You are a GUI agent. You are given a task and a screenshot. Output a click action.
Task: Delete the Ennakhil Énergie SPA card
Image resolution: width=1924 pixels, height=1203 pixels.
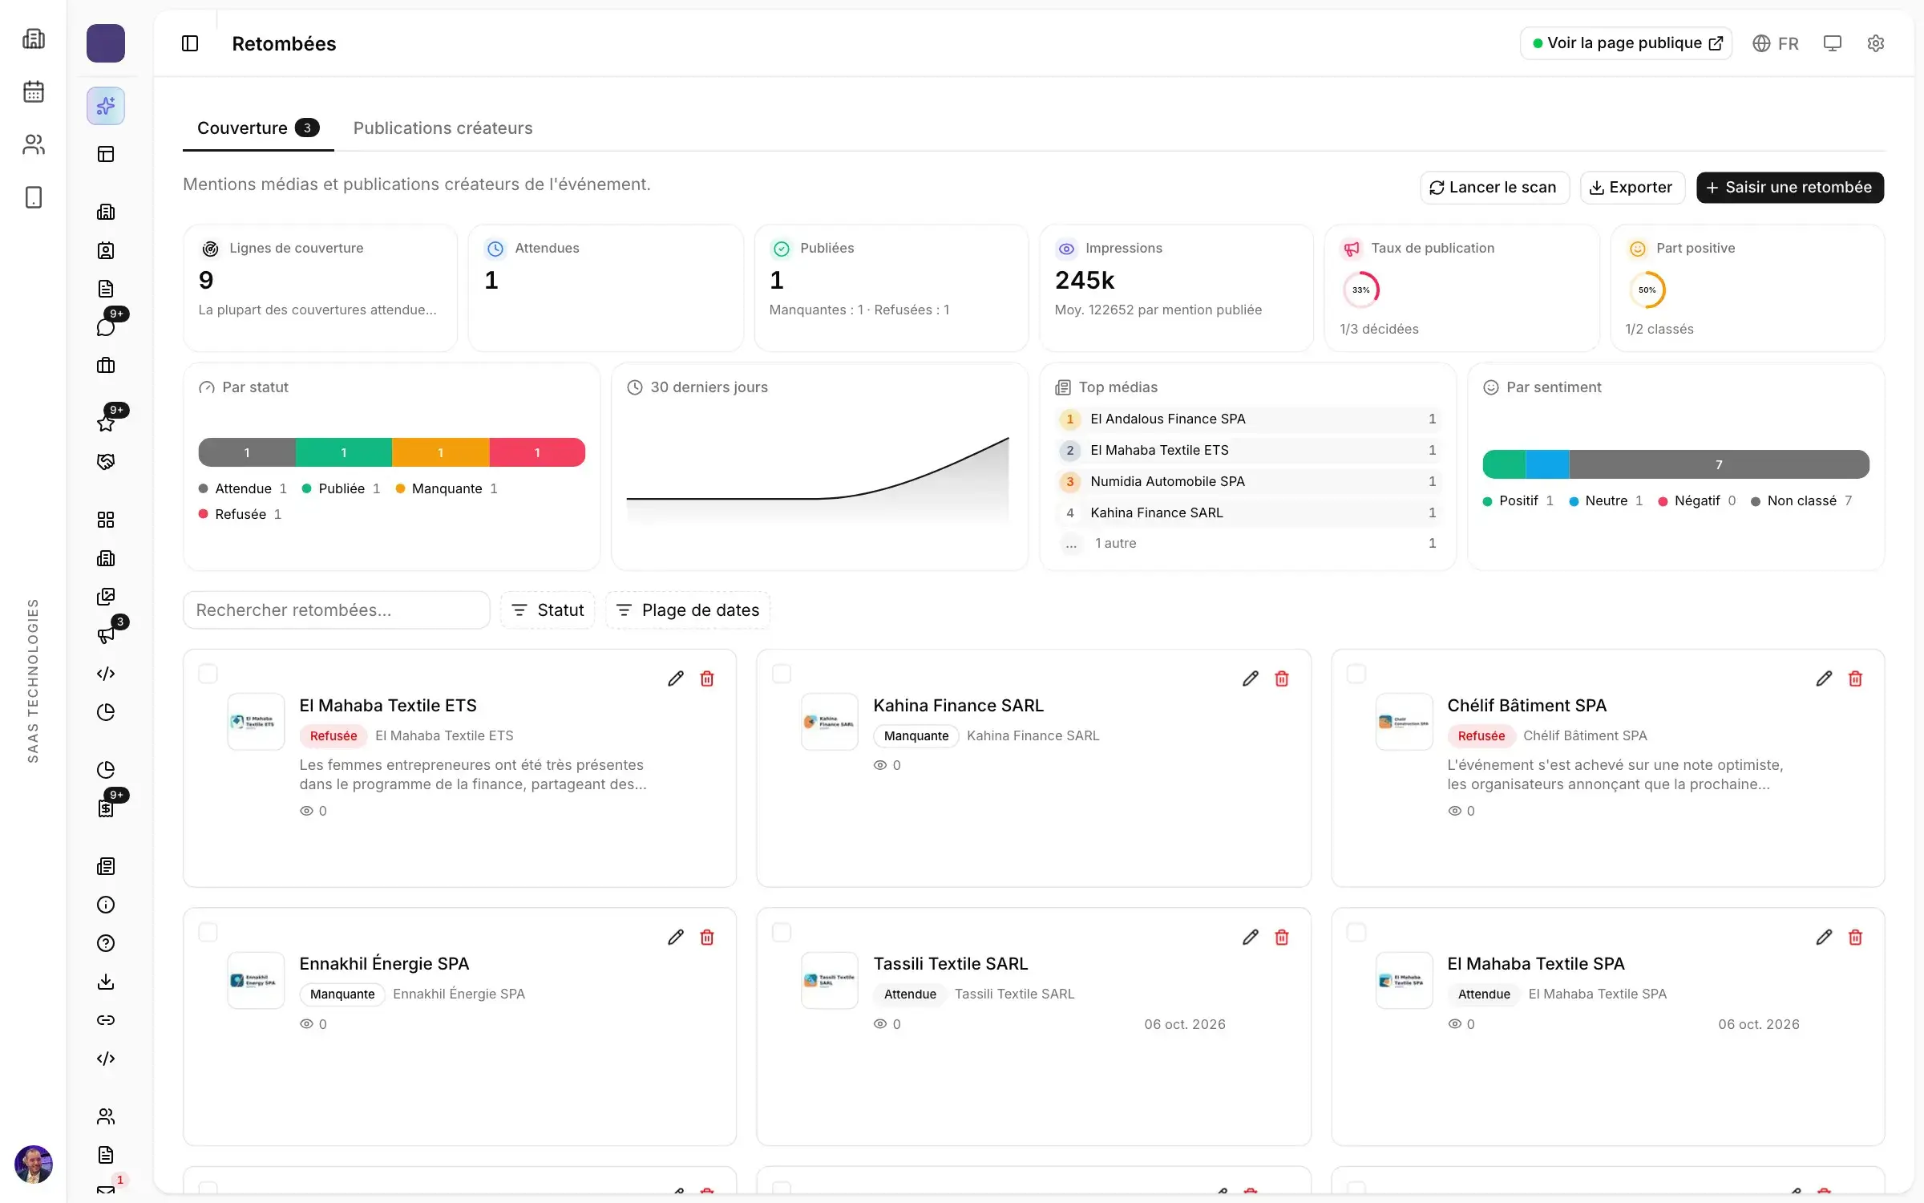tap(707, 937)
